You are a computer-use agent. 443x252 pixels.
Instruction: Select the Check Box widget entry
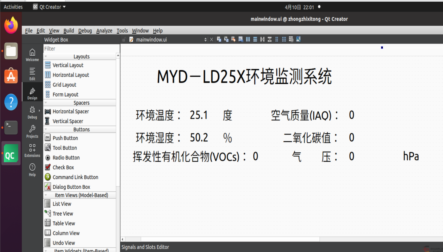click(x=63, y=167)
